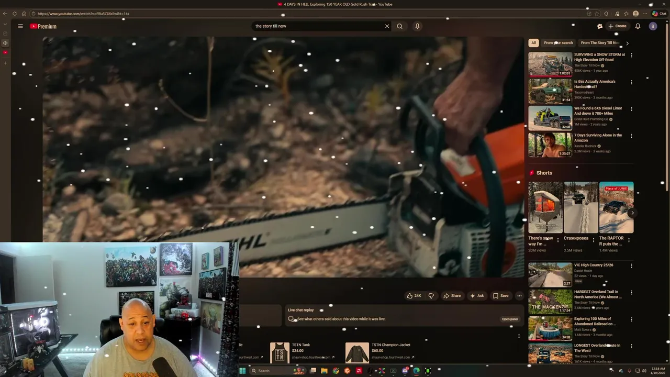Viewport: 670px width, 377px height.
Task: Open Microsoft Edge from the taskbar
Action: (x=416, y=371)
